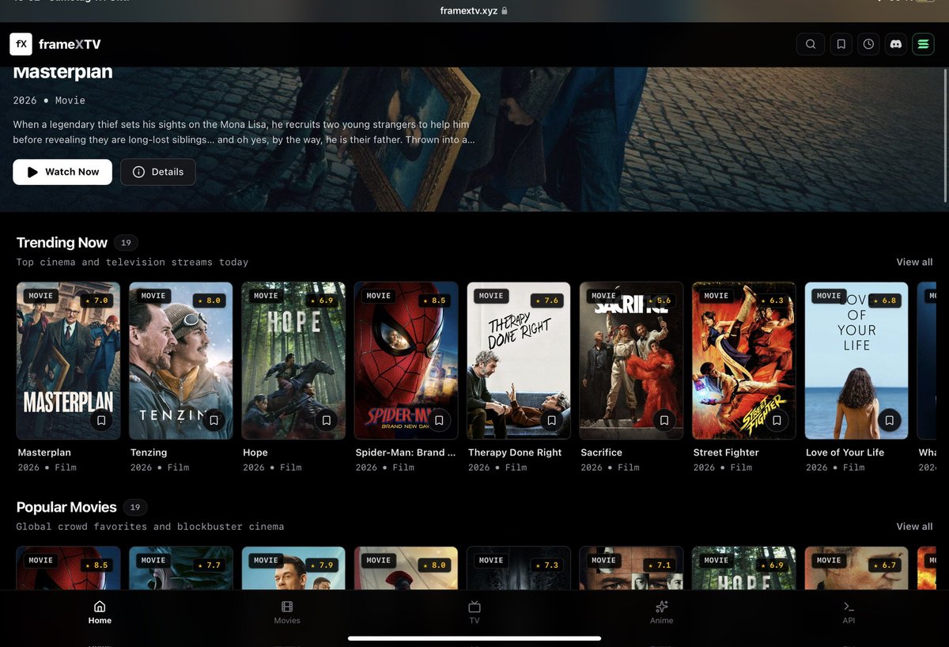Image resolution: width=949 pixels, height=647 pixels.
Task: Open Popular Movies poster rated 7.3
Action: coord(519,568)
